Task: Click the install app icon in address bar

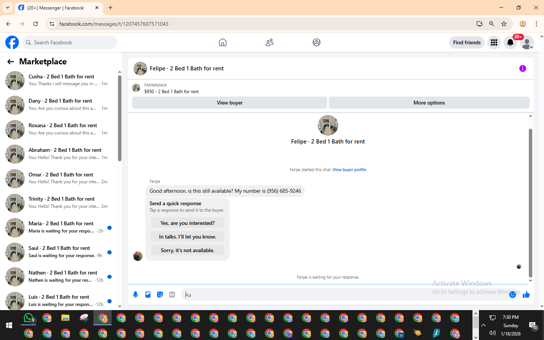Action: [480, 24]
